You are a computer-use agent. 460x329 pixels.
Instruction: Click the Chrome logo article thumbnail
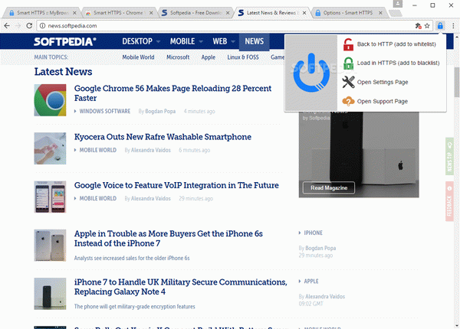click(x=50, y=100)
